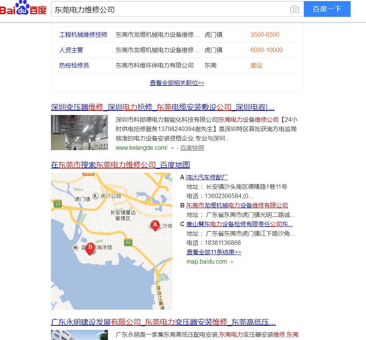Click 虎门公园 park icon on map
The width and height of the screenshot is (366, 340).
(x=96, y=196)
